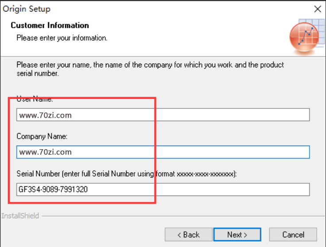Cancel the Origin Setup
Viewport: 326px width, 247px height.
(293, 235)
